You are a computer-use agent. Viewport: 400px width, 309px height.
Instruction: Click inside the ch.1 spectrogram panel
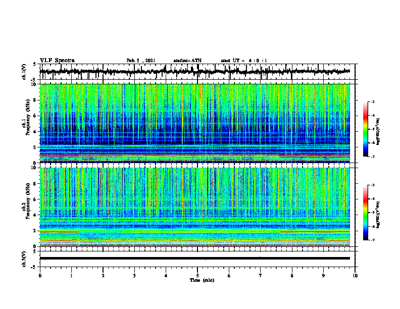point(195,123)
